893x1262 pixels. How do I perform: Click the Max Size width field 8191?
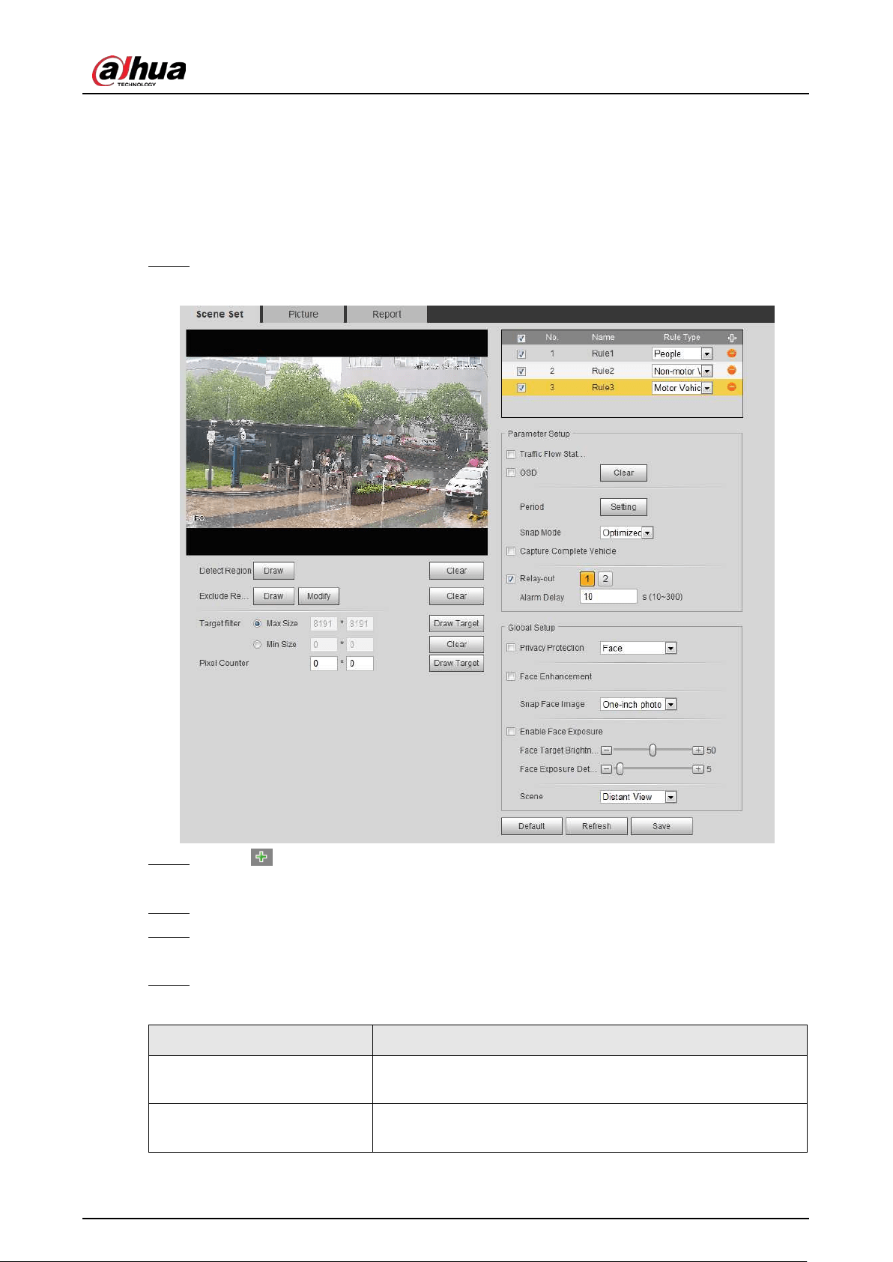point(324,623)
